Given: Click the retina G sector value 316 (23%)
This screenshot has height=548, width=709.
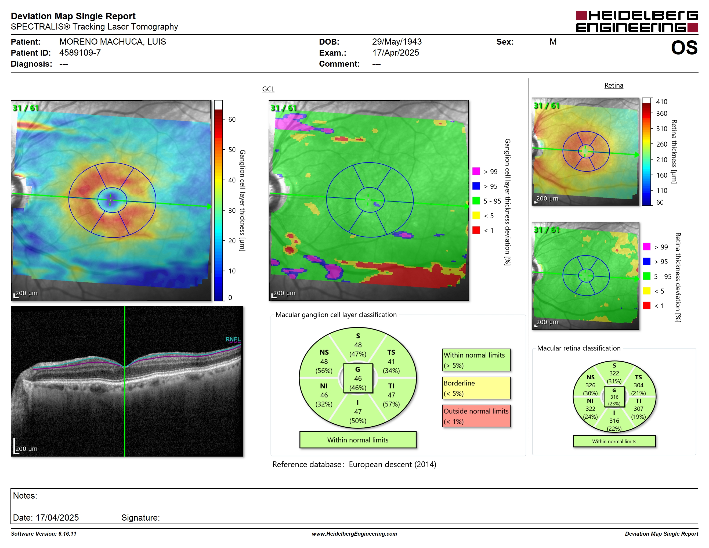Looking at the screenshot, I should pyautogui.click(x=614, y=400).
